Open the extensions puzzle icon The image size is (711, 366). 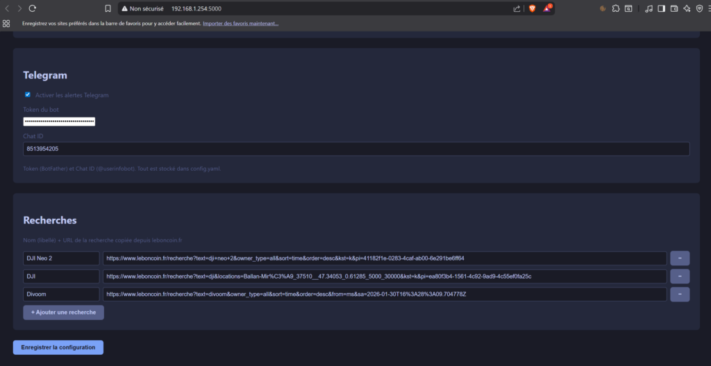[615, 8]
